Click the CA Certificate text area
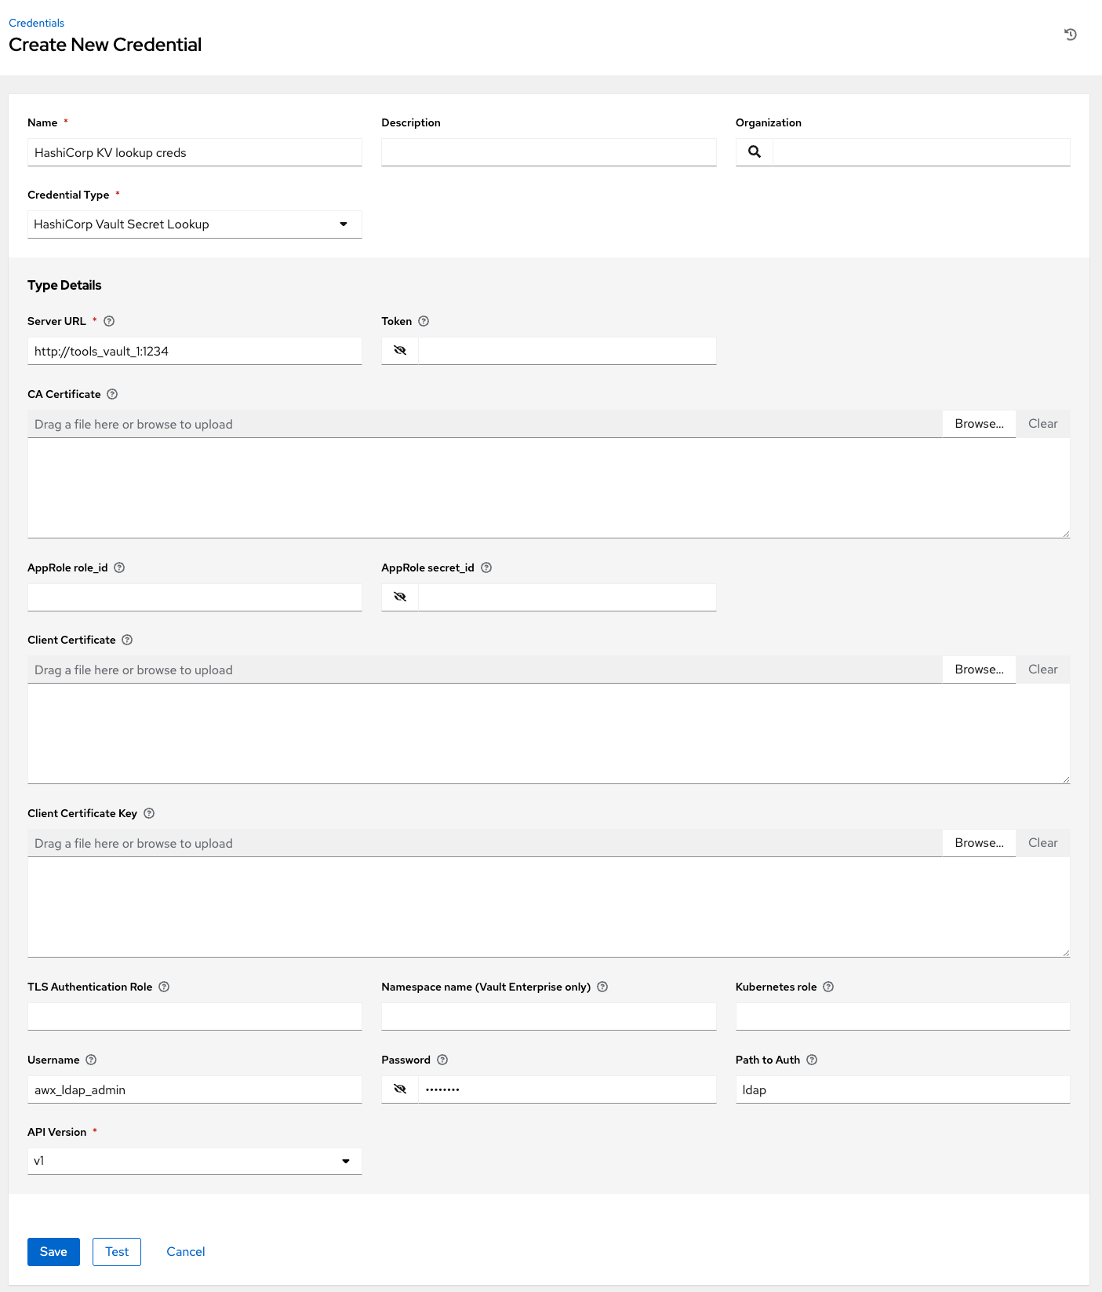1102x1292 pixels. point(549,488)
